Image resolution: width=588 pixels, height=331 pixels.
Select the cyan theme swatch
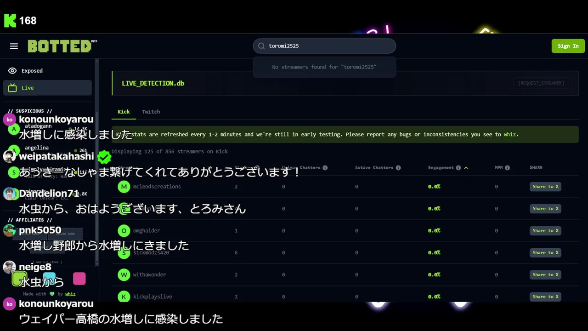click(49, 279)
